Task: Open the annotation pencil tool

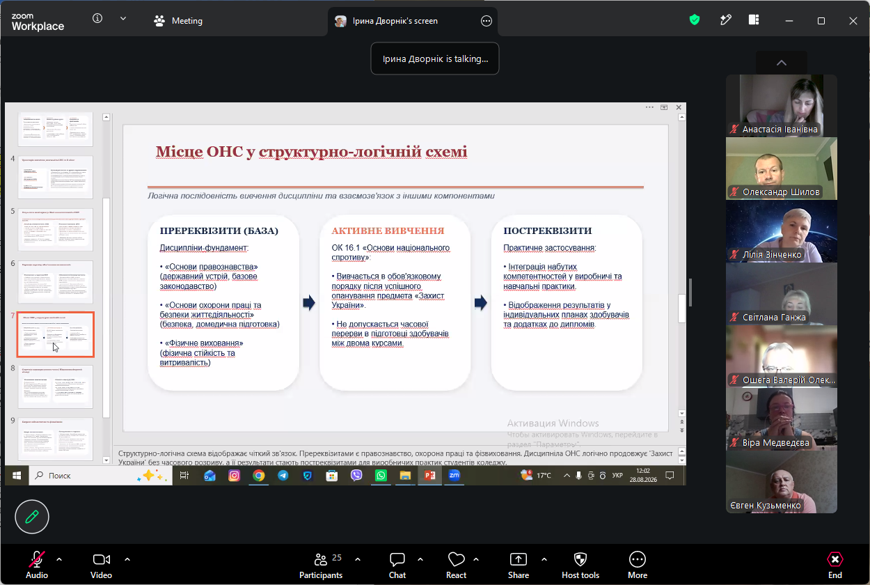Action: pos(32,517)
